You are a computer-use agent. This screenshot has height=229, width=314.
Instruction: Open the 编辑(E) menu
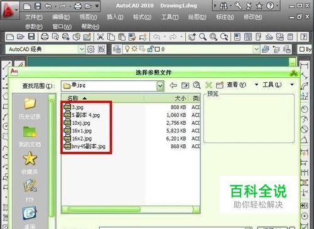(61, 17)
